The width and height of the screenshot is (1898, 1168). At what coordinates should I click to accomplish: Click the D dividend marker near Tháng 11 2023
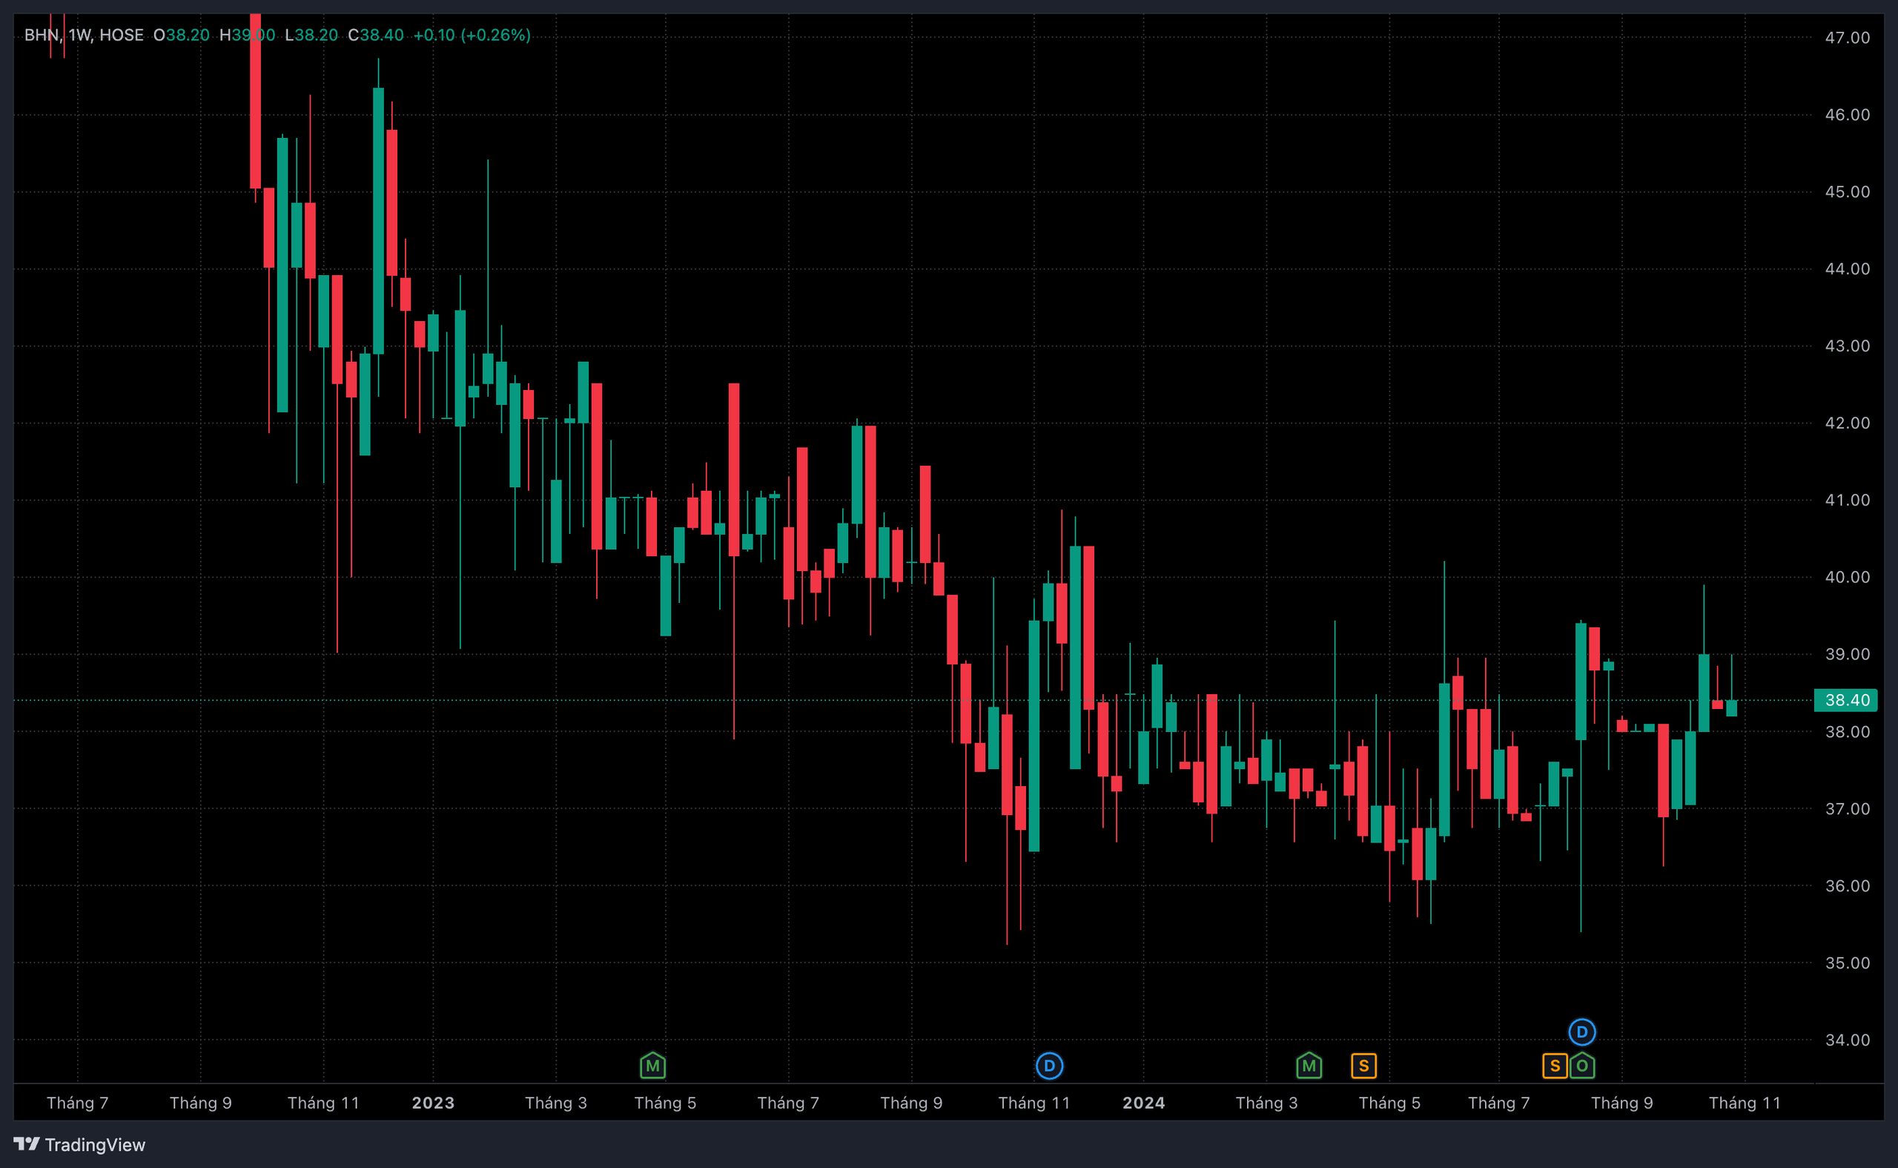[x=1048, y=1066]
